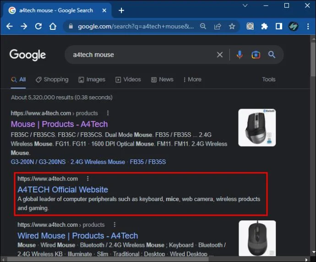
Task: Close the a4tech mouse Google Search tab
Action: [x=104, y=10]
